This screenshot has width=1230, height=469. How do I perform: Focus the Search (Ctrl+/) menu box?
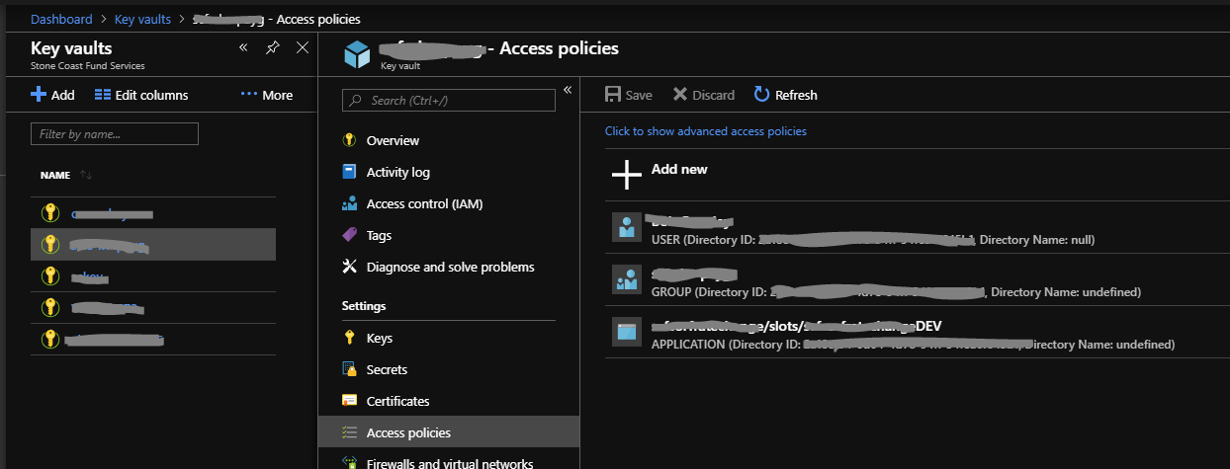click(449, 100)
